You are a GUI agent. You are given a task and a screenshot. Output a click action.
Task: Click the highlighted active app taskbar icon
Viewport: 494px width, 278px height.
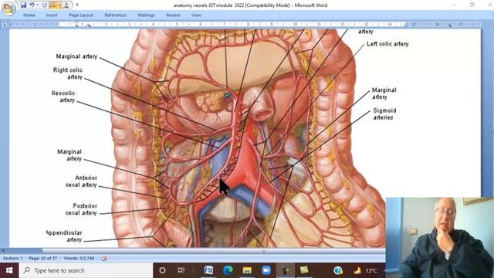286,270
